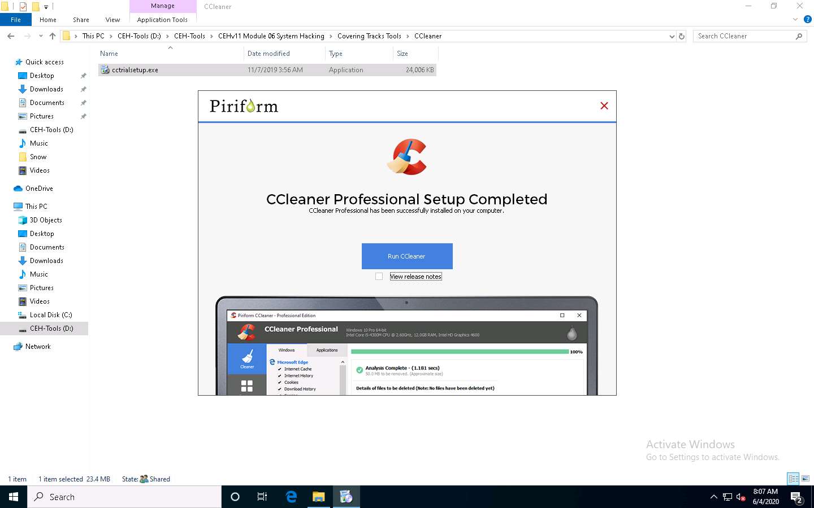
Task: Open CEH-Tools (D:) under Quick access
Action: [51, 130]
